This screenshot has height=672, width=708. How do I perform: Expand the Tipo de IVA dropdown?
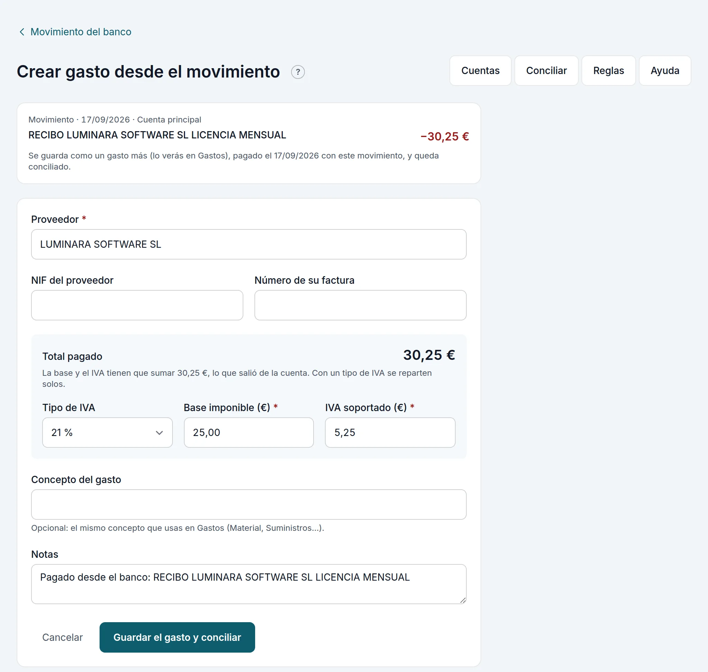coord(108,432)
